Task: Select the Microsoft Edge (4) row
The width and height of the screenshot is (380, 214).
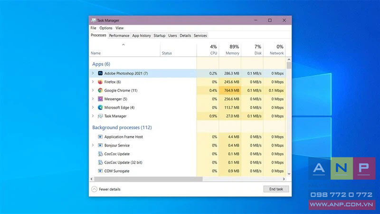Action: (187, 107)
